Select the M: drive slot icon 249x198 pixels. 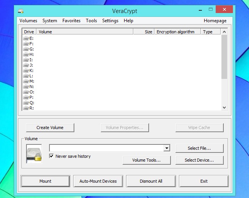[26, 81]
